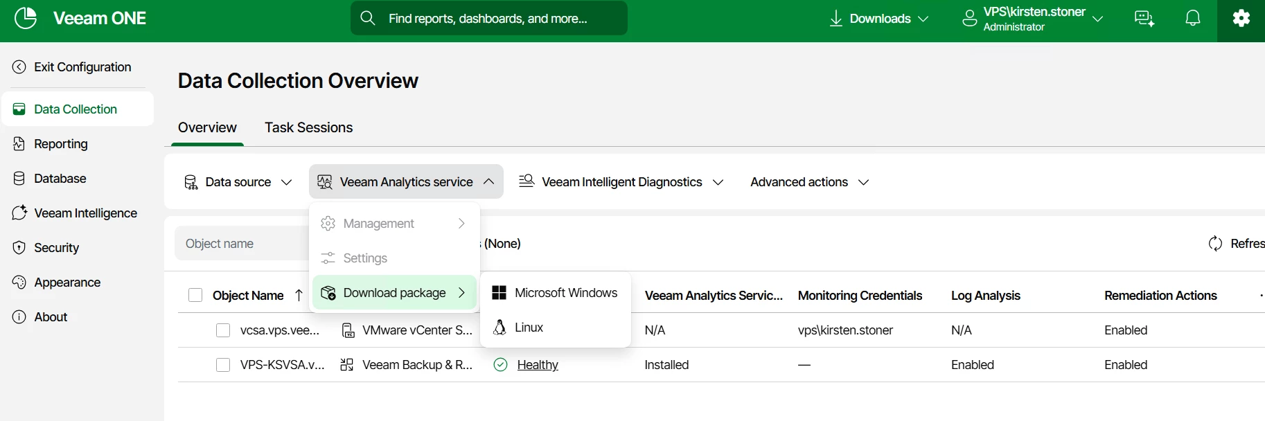Click the Veeam ONE logo icon
The image size is (1265, 421).
(x=26, y=18)
